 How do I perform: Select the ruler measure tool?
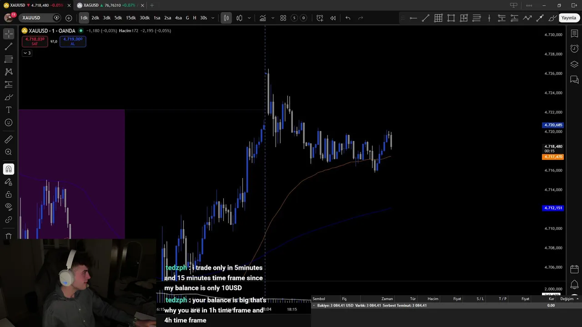coord(9,139)
